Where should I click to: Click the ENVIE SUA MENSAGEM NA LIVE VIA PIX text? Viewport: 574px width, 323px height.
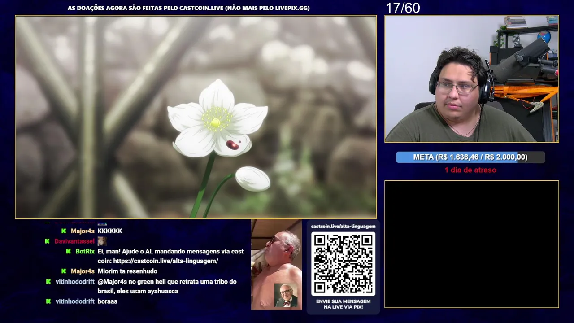[343, 304]
